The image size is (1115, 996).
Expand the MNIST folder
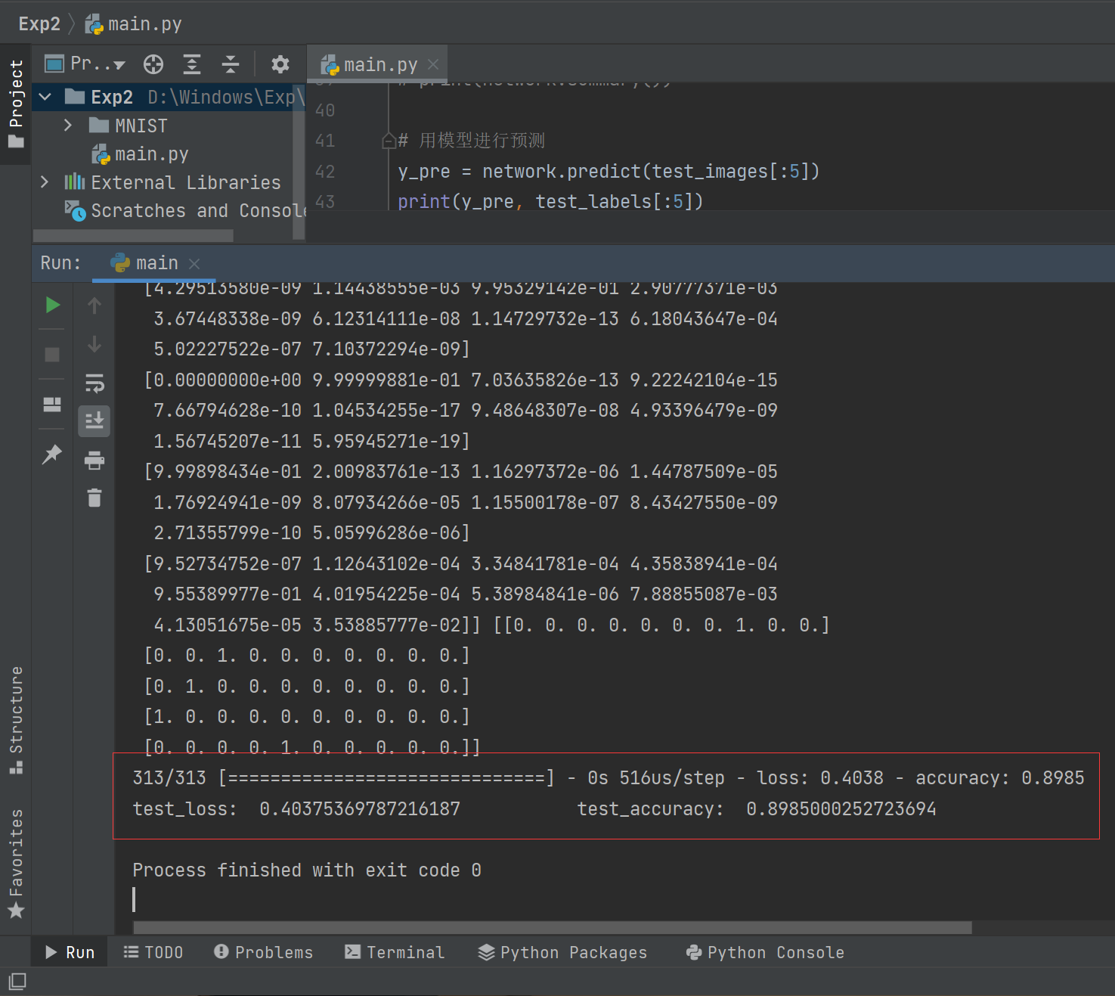point(68,125)
